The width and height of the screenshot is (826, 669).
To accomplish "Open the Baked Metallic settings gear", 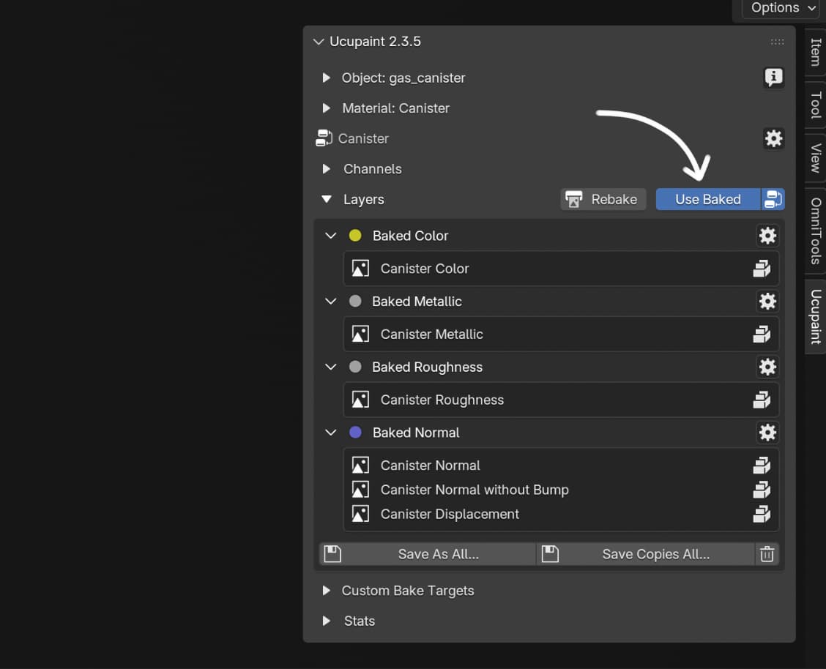I will [767, 301].
